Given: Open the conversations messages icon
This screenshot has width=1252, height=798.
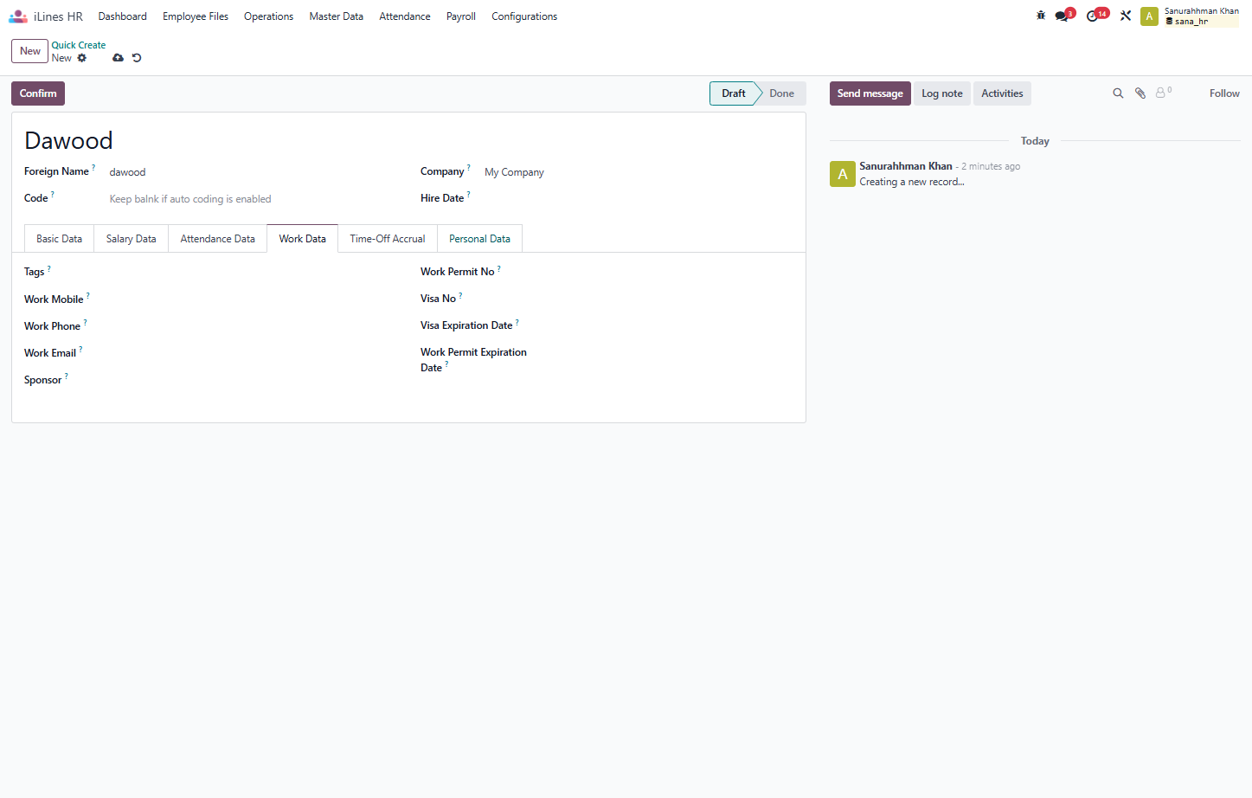Looking at the screenshot, I should (x=1063, y=16).
